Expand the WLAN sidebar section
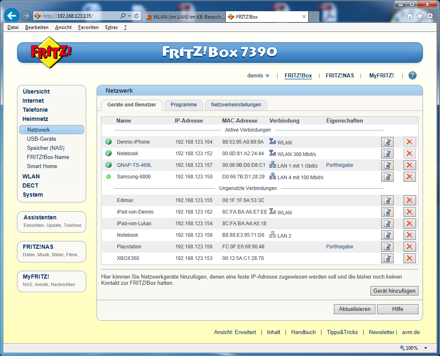This screenshot has height=356, width=440. [x=31, y=177]
